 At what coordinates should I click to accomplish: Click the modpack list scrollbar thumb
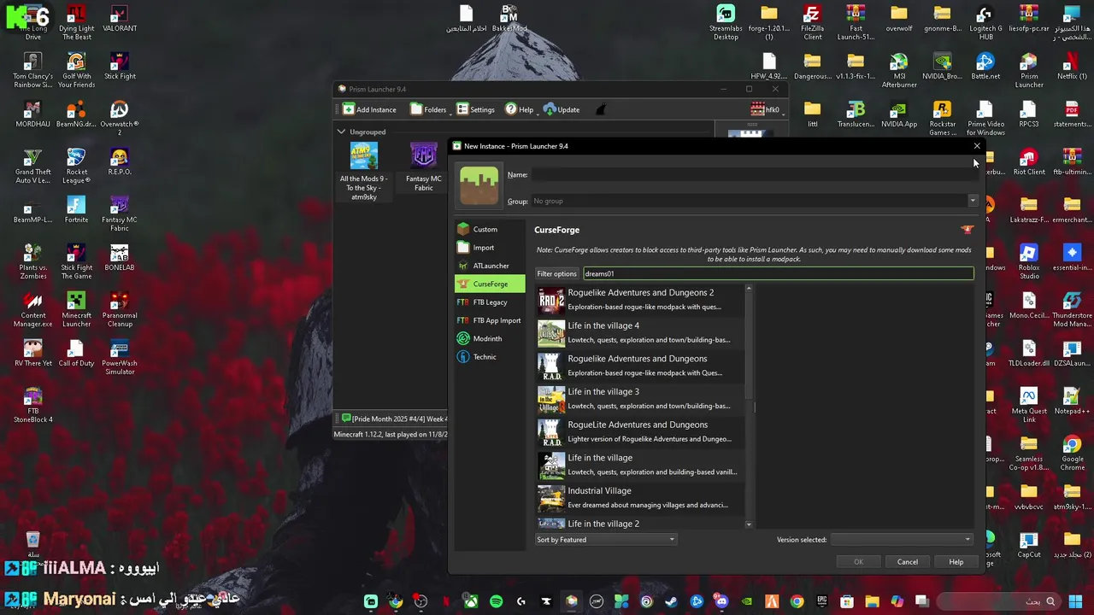point(750,346)
